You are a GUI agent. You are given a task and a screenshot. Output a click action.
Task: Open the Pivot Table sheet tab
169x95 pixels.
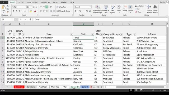pyautogui.click(x=43, y=87)
